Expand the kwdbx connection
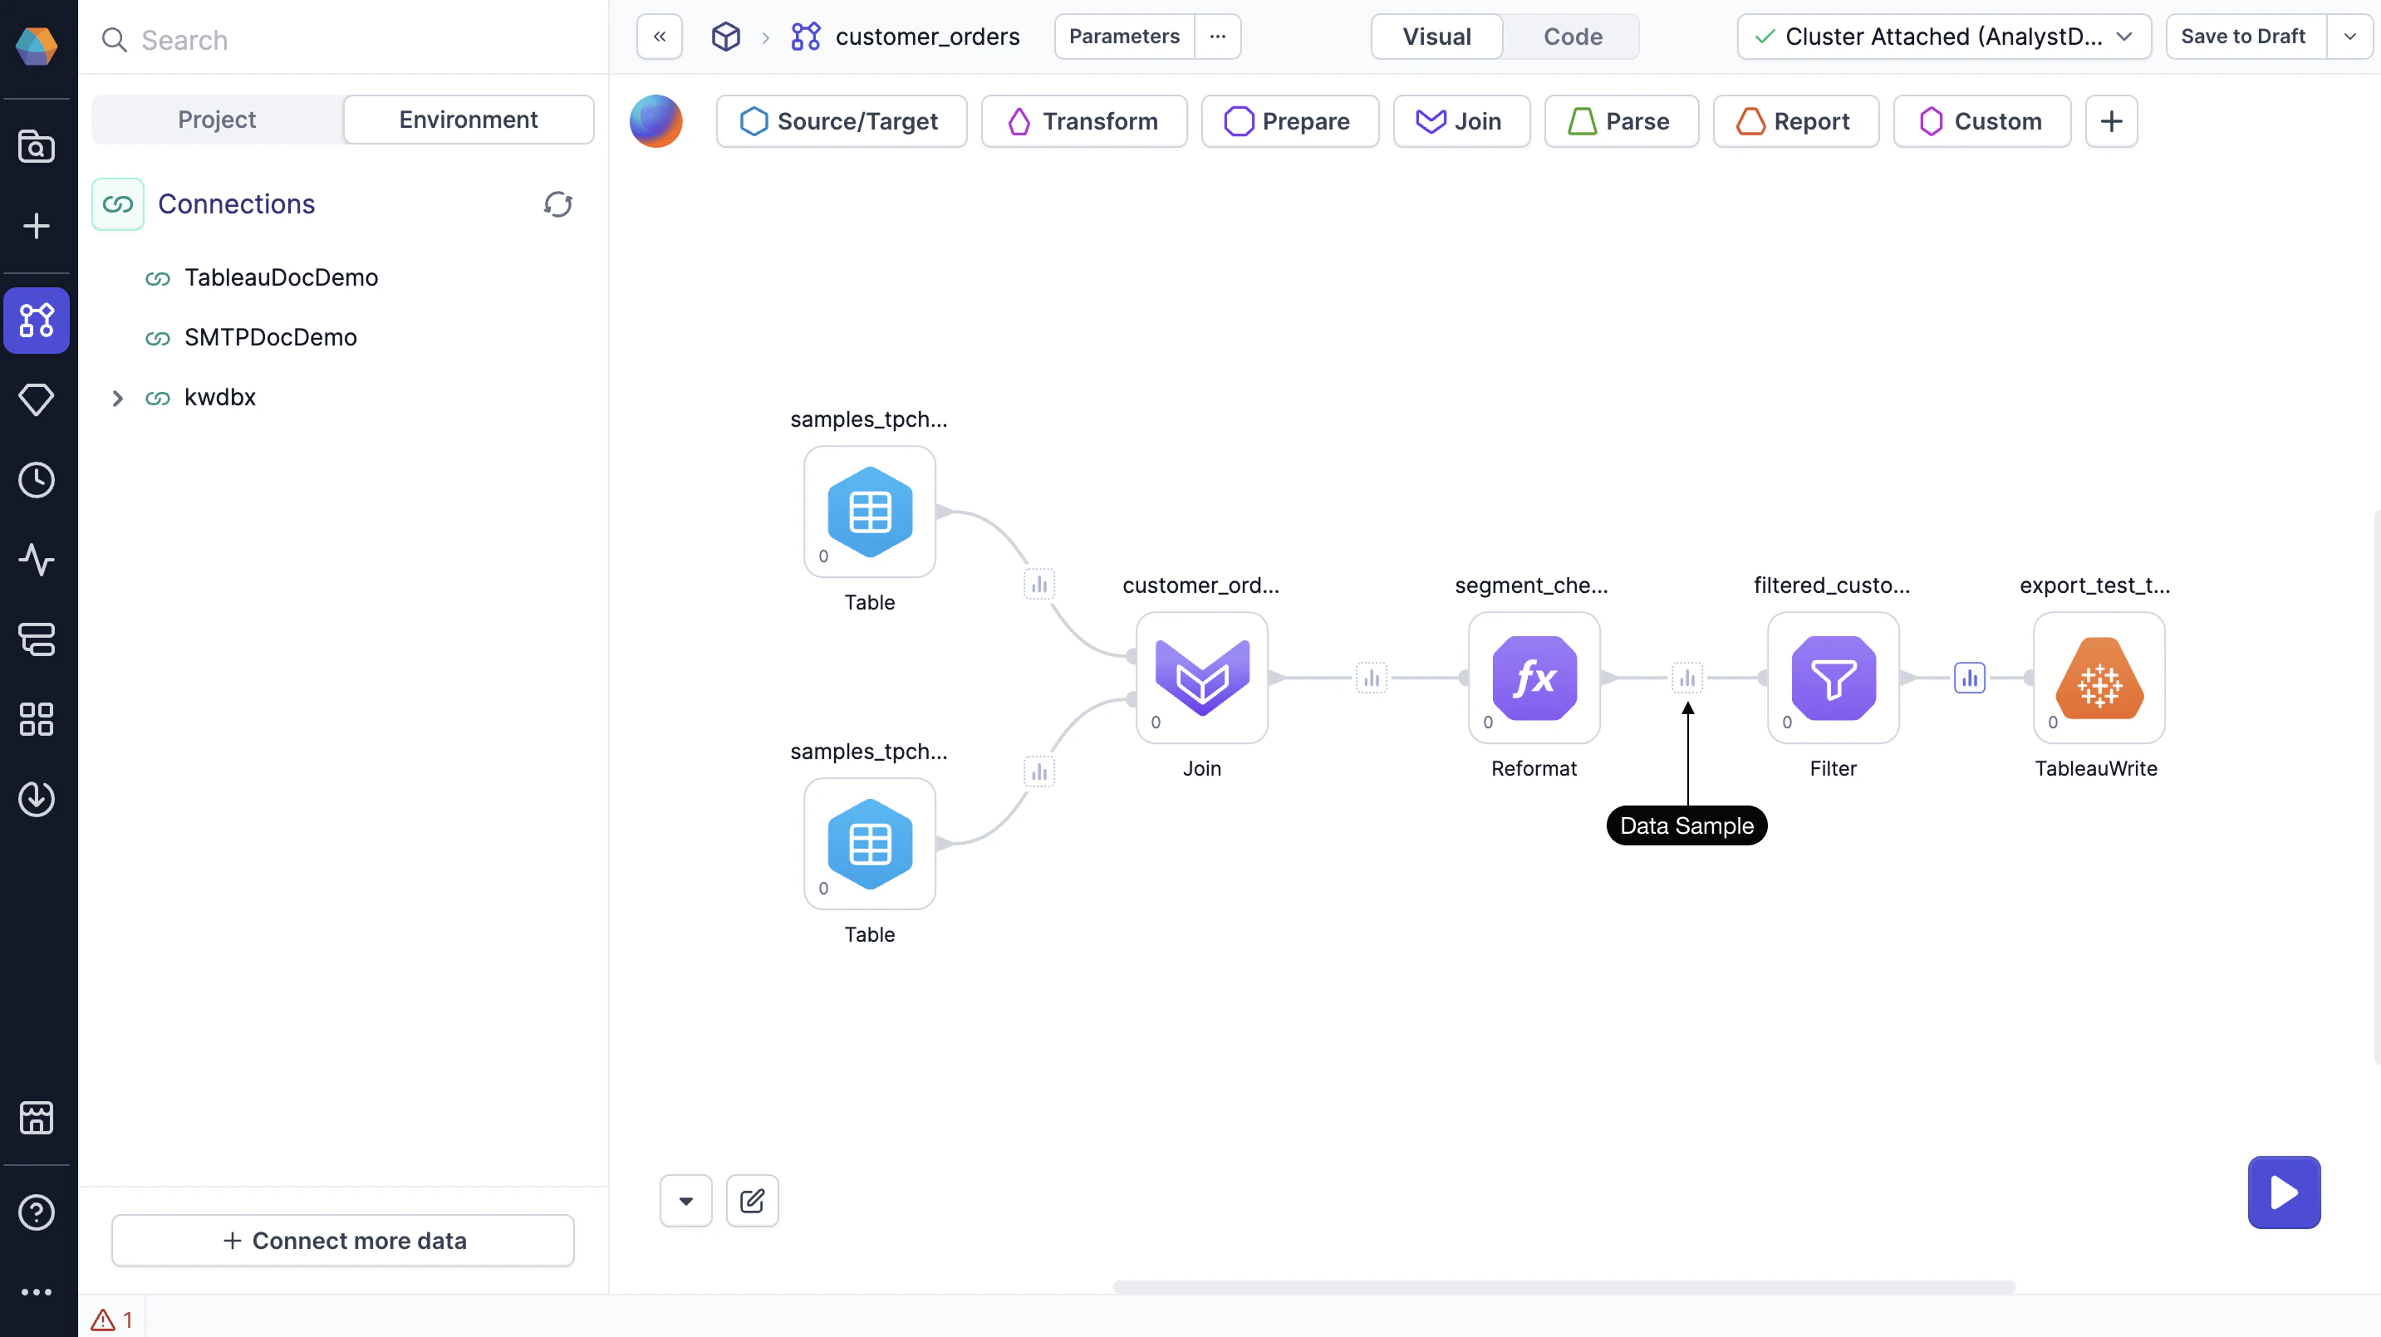This screenshot has height=1337, width=2381. click(x=116, y=397)
